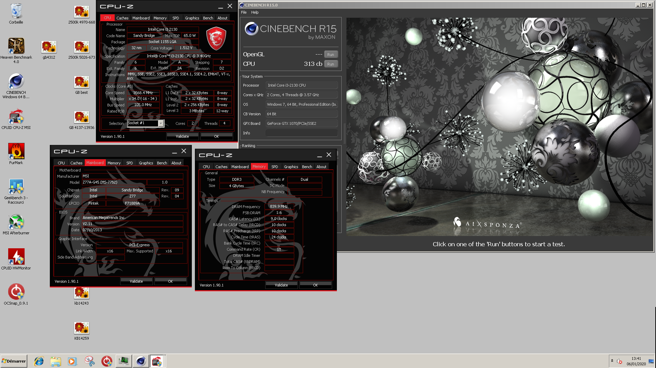
Task: Click OK in the Memory CPU-Z window
Action: [x=315, y=285]
